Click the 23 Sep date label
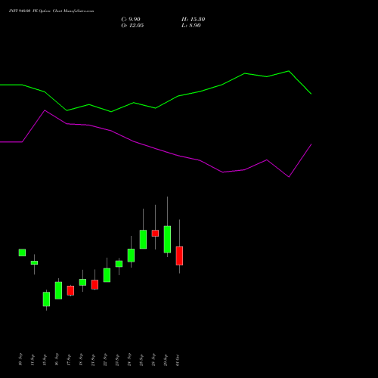 pyautogui.click(x=117, y=359)
